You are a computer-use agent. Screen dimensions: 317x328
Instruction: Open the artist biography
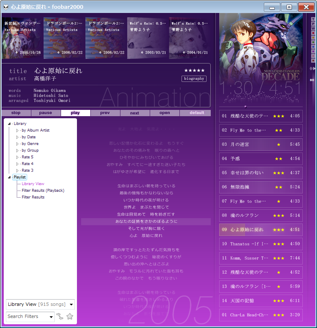pyautogui.click(x=194, y=79)
